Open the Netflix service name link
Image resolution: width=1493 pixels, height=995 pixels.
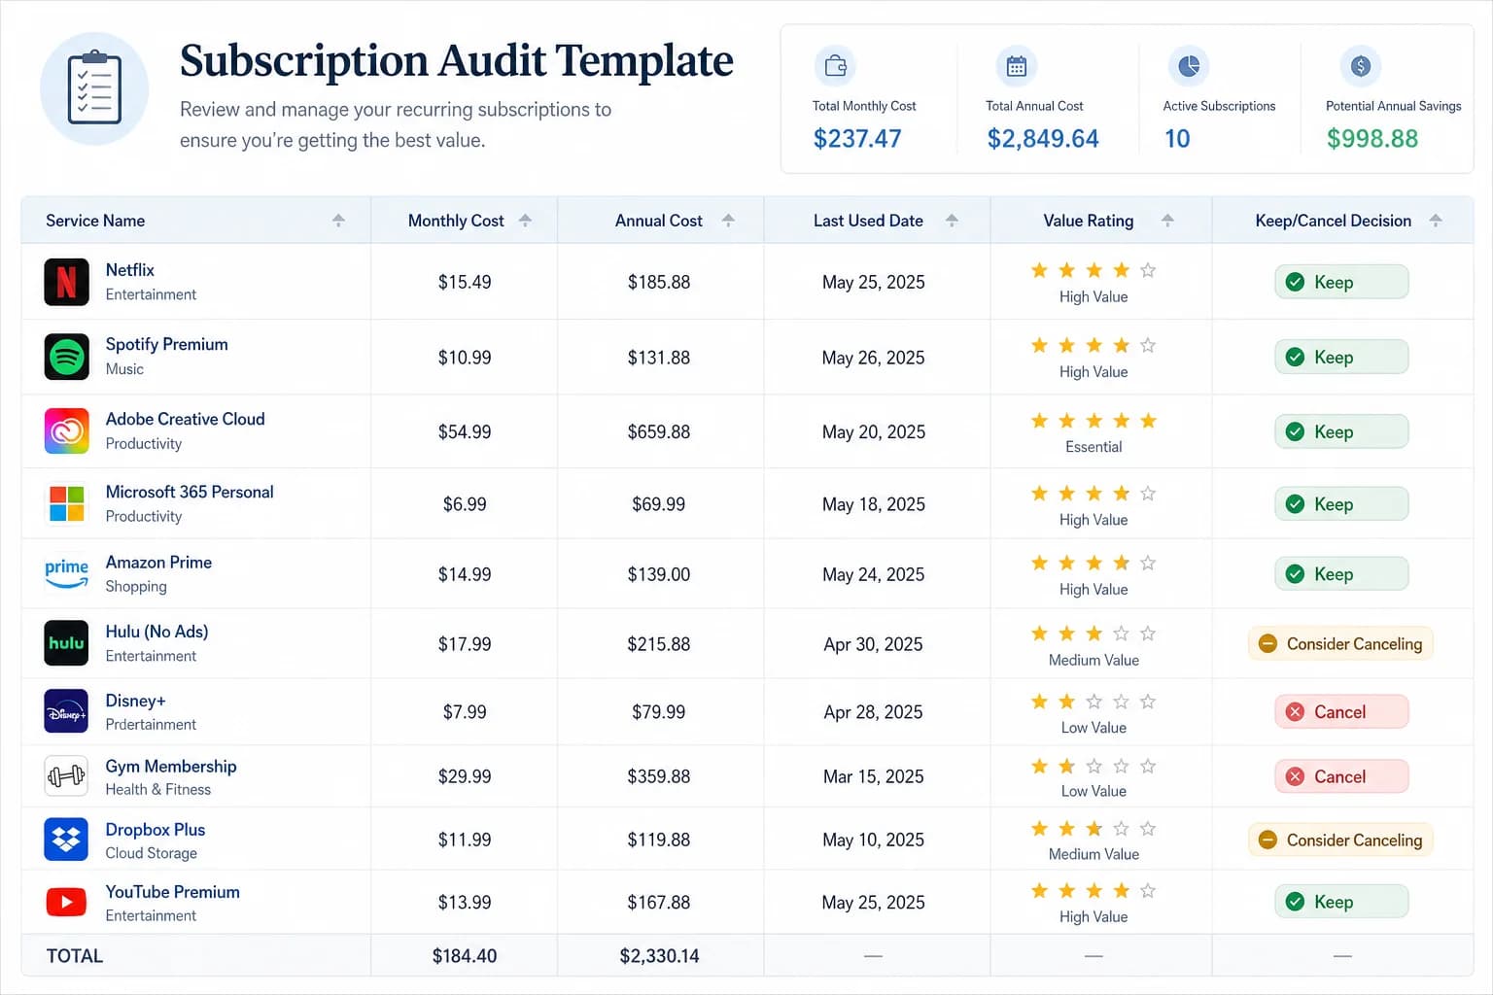click(129, 270)
